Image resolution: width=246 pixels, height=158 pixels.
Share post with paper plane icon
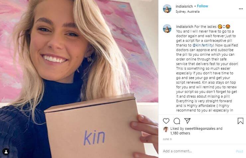click(187, 120)
